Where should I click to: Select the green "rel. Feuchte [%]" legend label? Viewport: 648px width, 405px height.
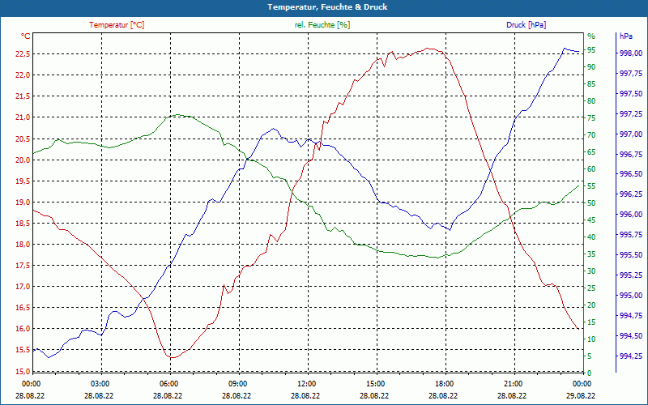pyautogui.click(x=322, y=25)
